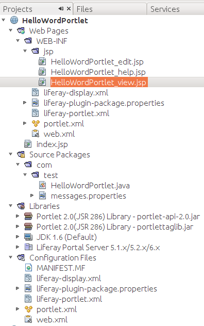Screen dimensions: 204x326
Task: Click the jsp folder icon
Action: point(35,51)
